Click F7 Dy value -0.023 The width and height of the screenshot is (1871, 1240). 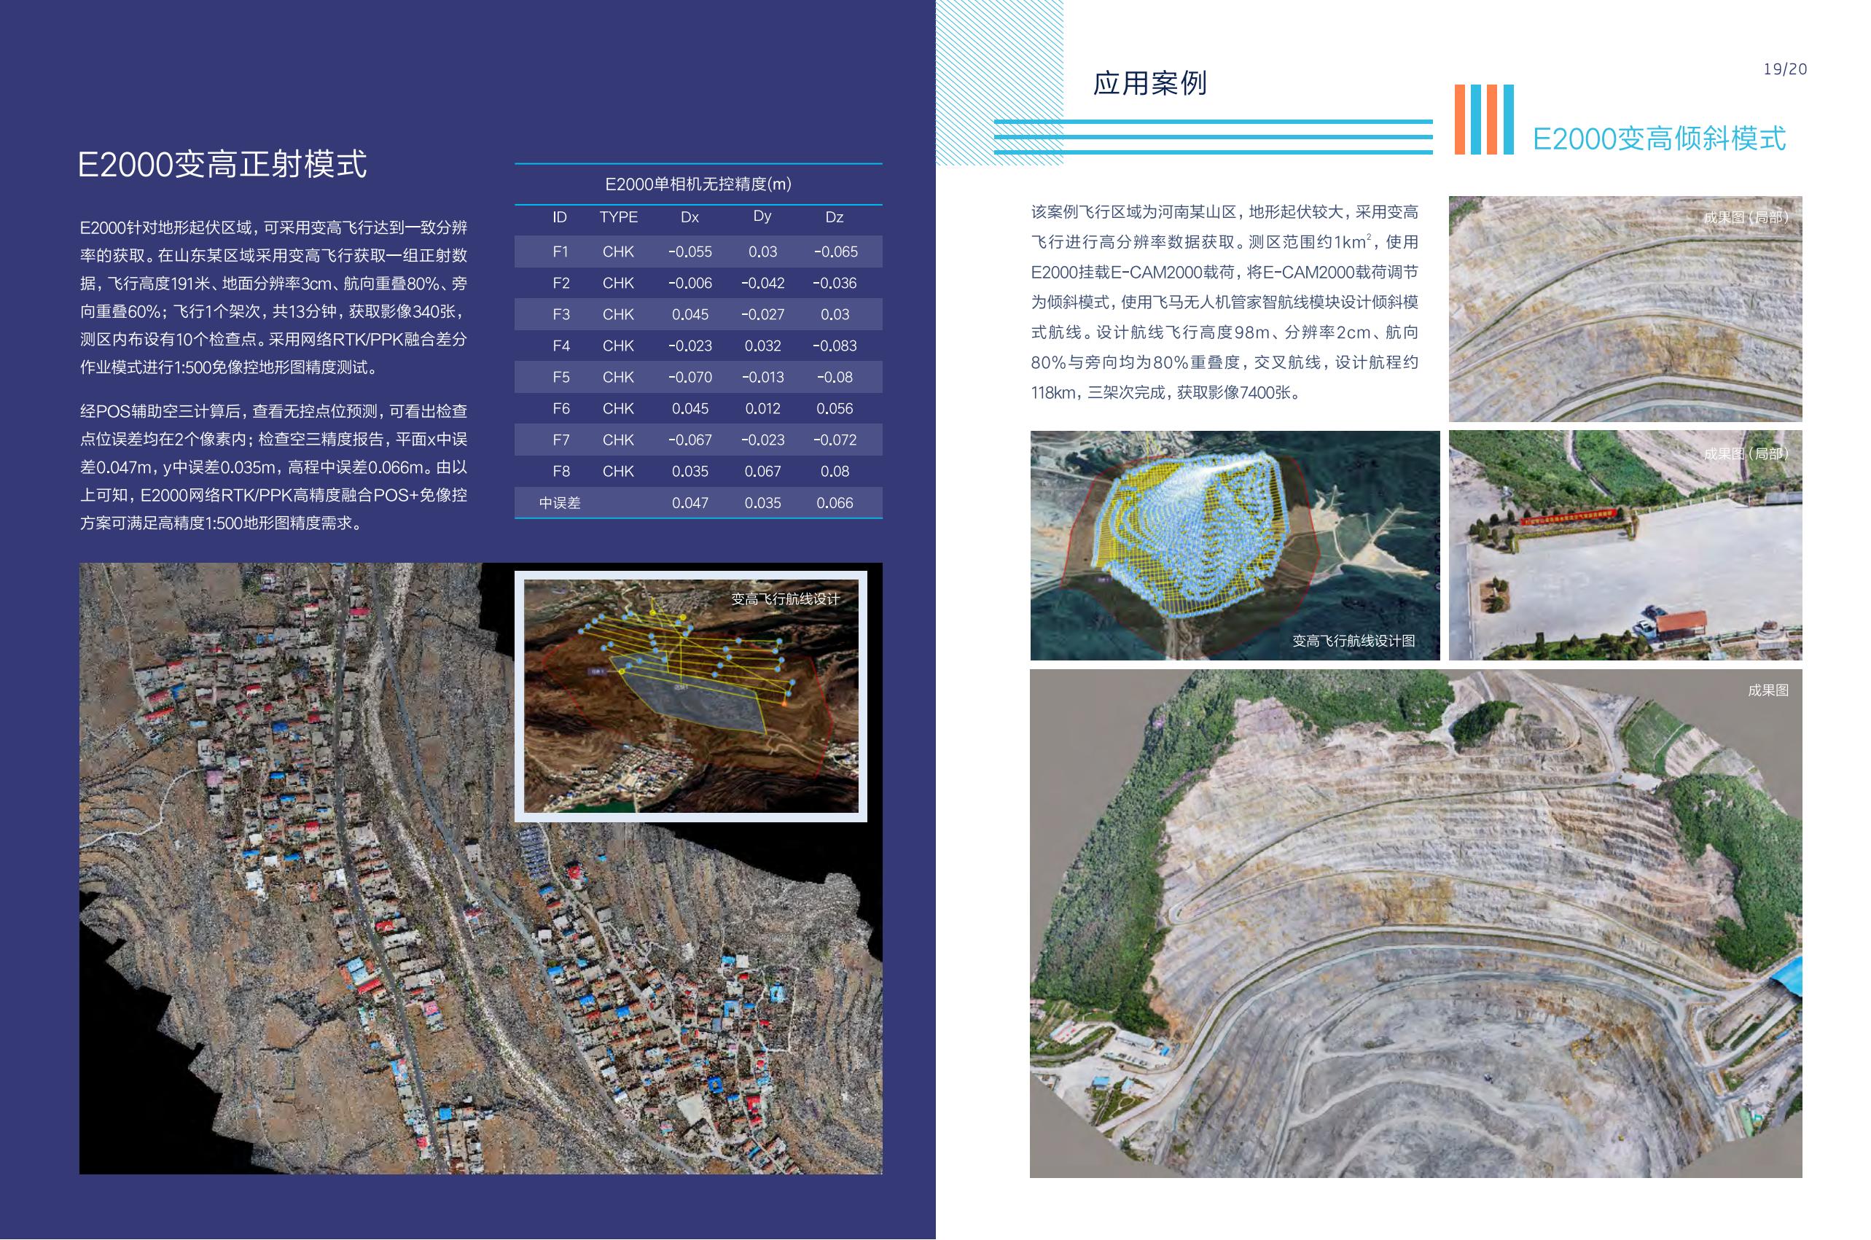(x=763, y=440)
